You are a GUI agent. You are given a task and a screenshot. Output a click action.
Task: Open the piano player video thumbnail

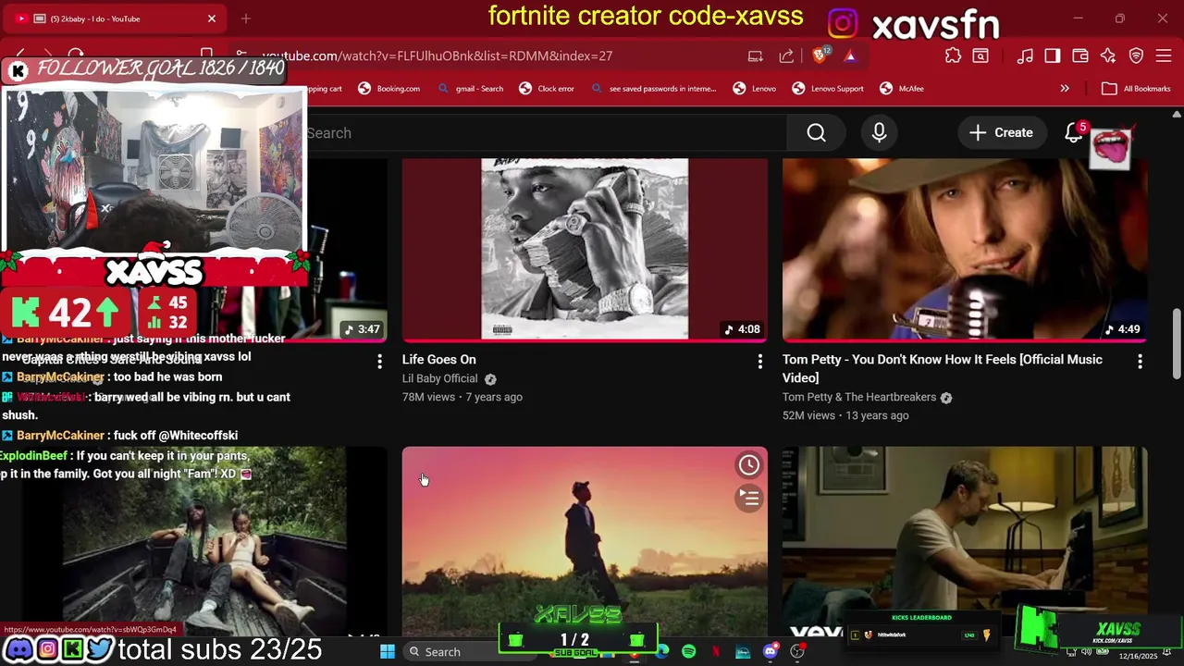point(965,541)
